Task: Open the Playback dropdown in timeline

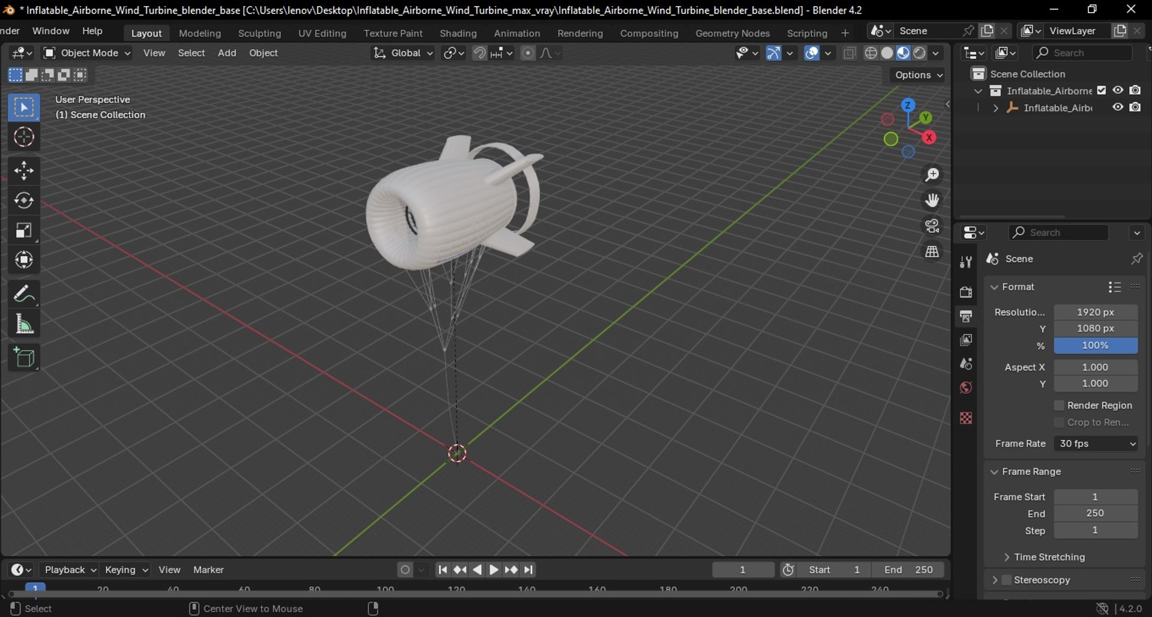Action: (70, 570)
